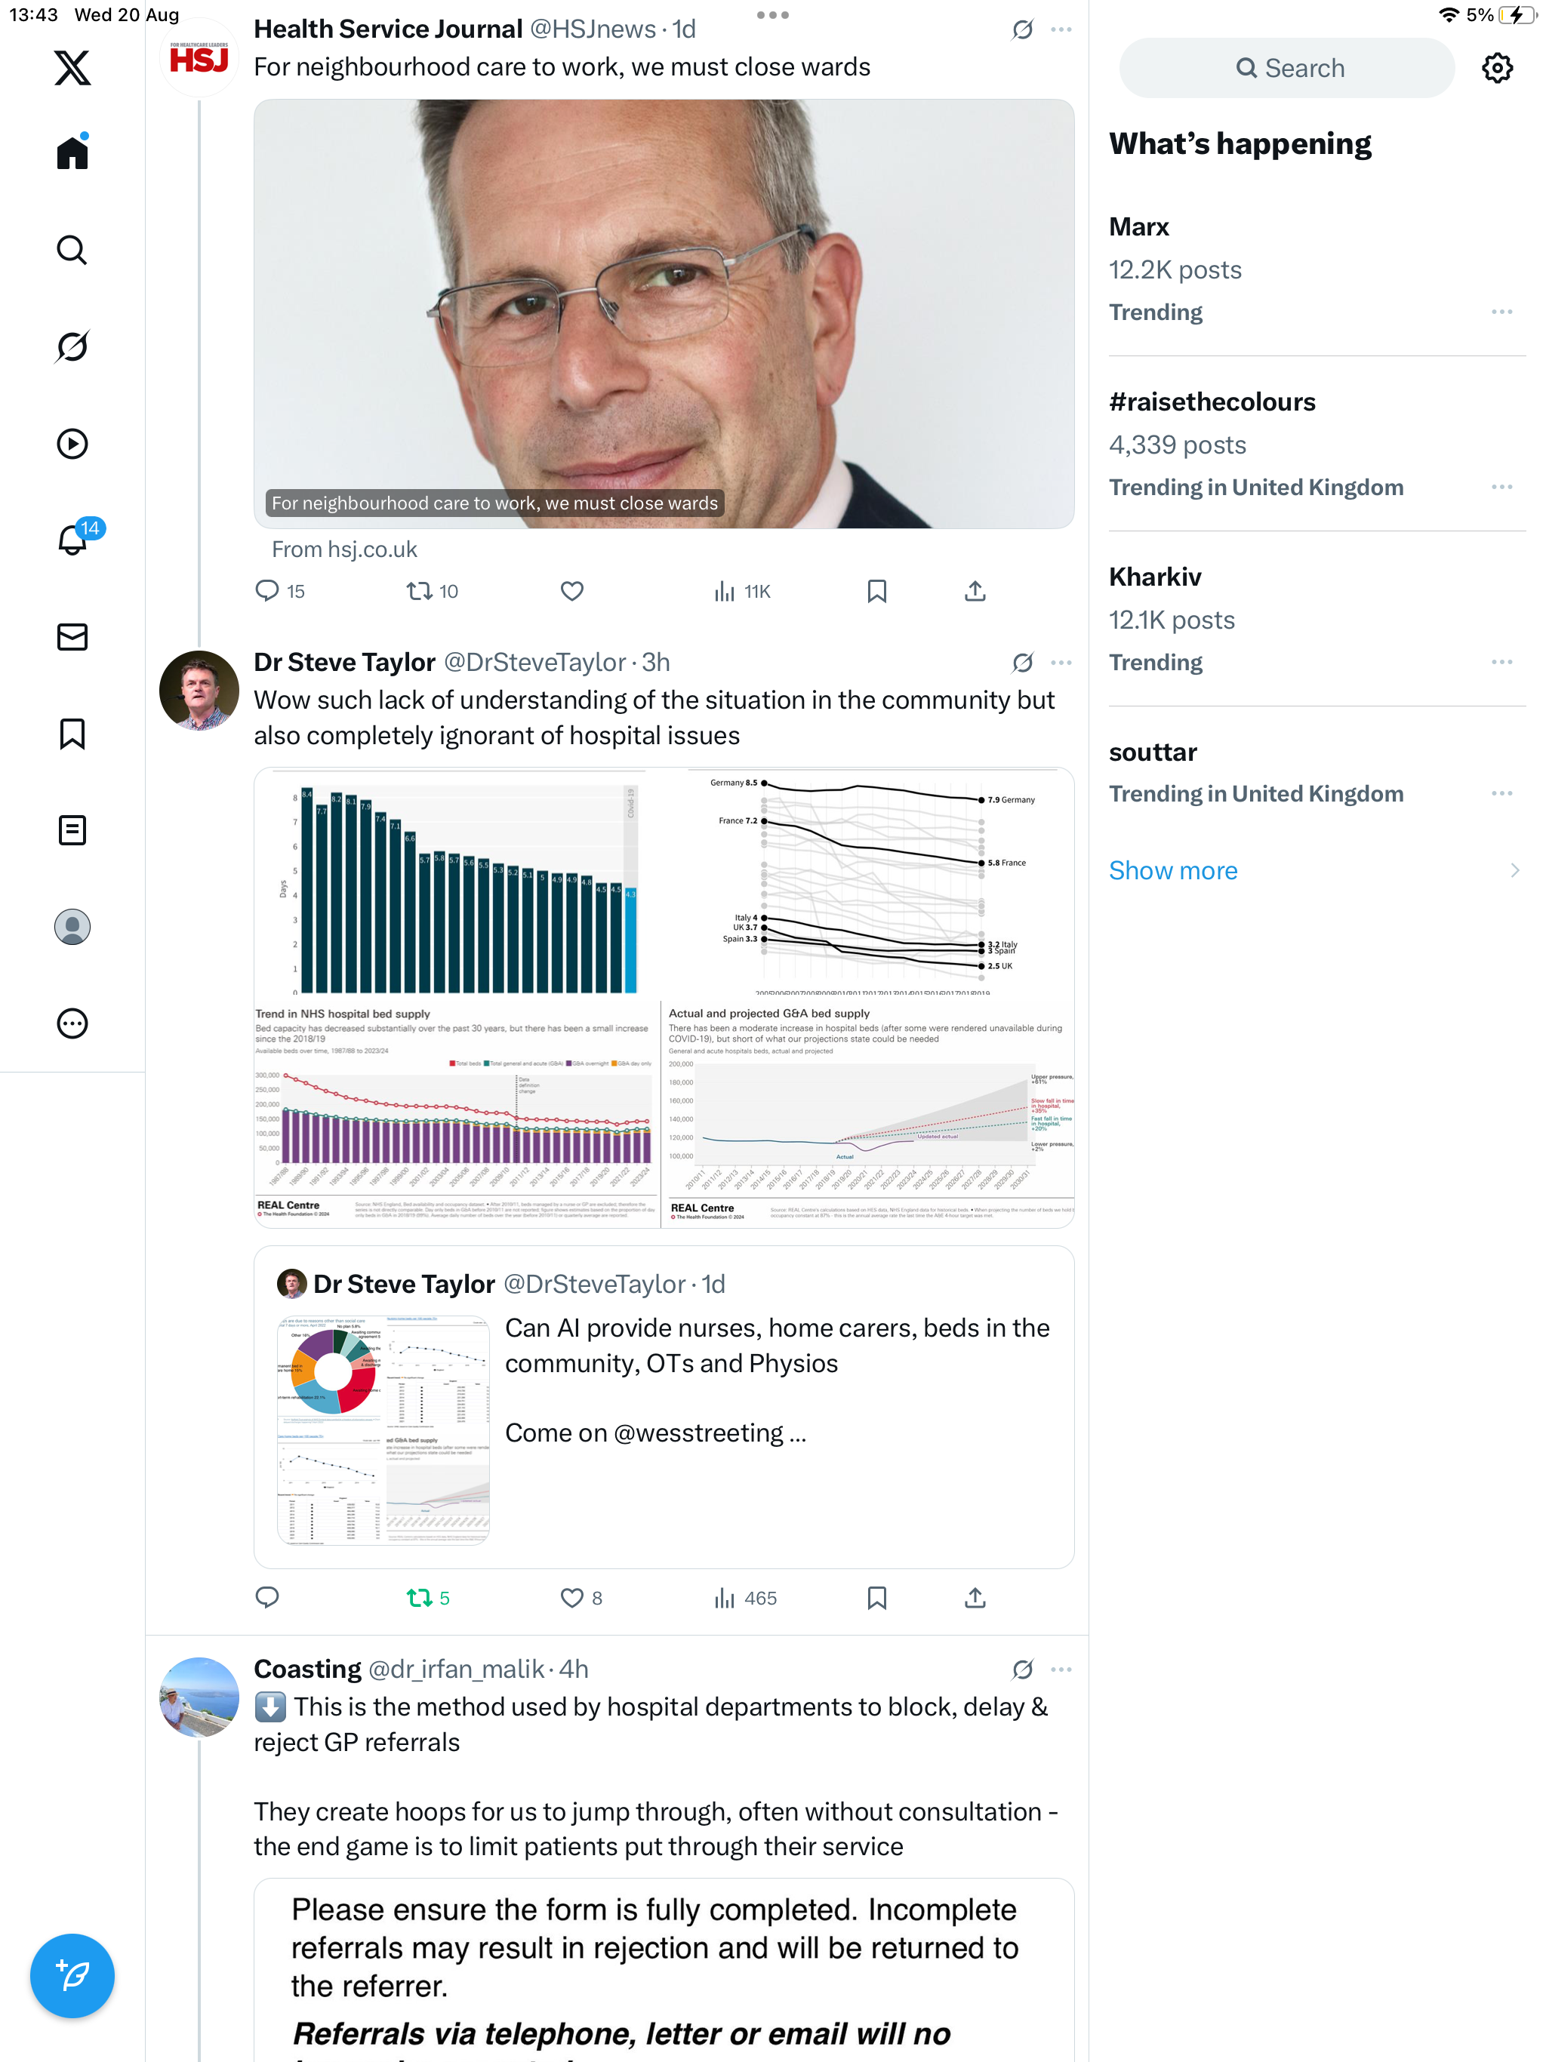The width and height of the screenshot is (1546, 2062).
Task: Open the 'From hsj.co.uk' article link
Action: 344,550
